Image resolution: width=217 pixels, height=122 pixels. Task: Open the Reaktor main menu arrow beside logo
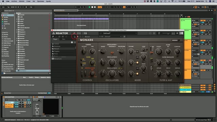(70, 33)
